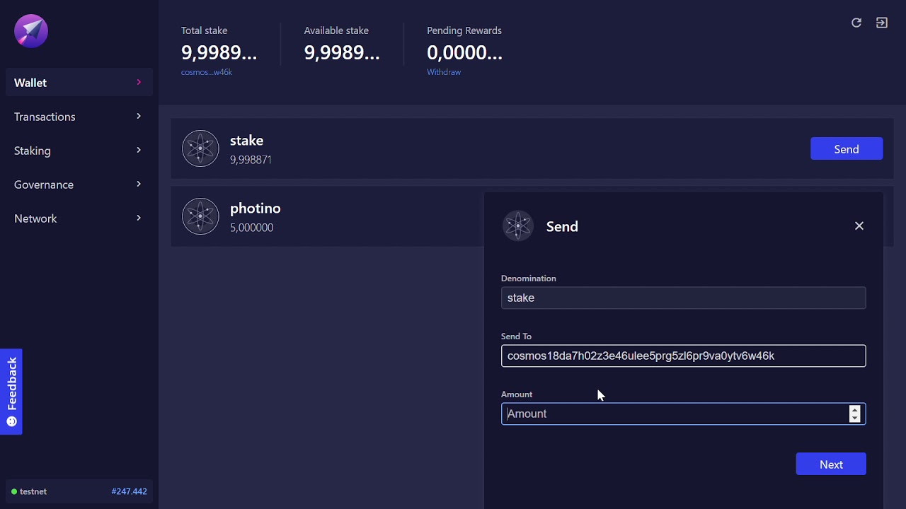Sign out using the exit icon

point(882,23)
